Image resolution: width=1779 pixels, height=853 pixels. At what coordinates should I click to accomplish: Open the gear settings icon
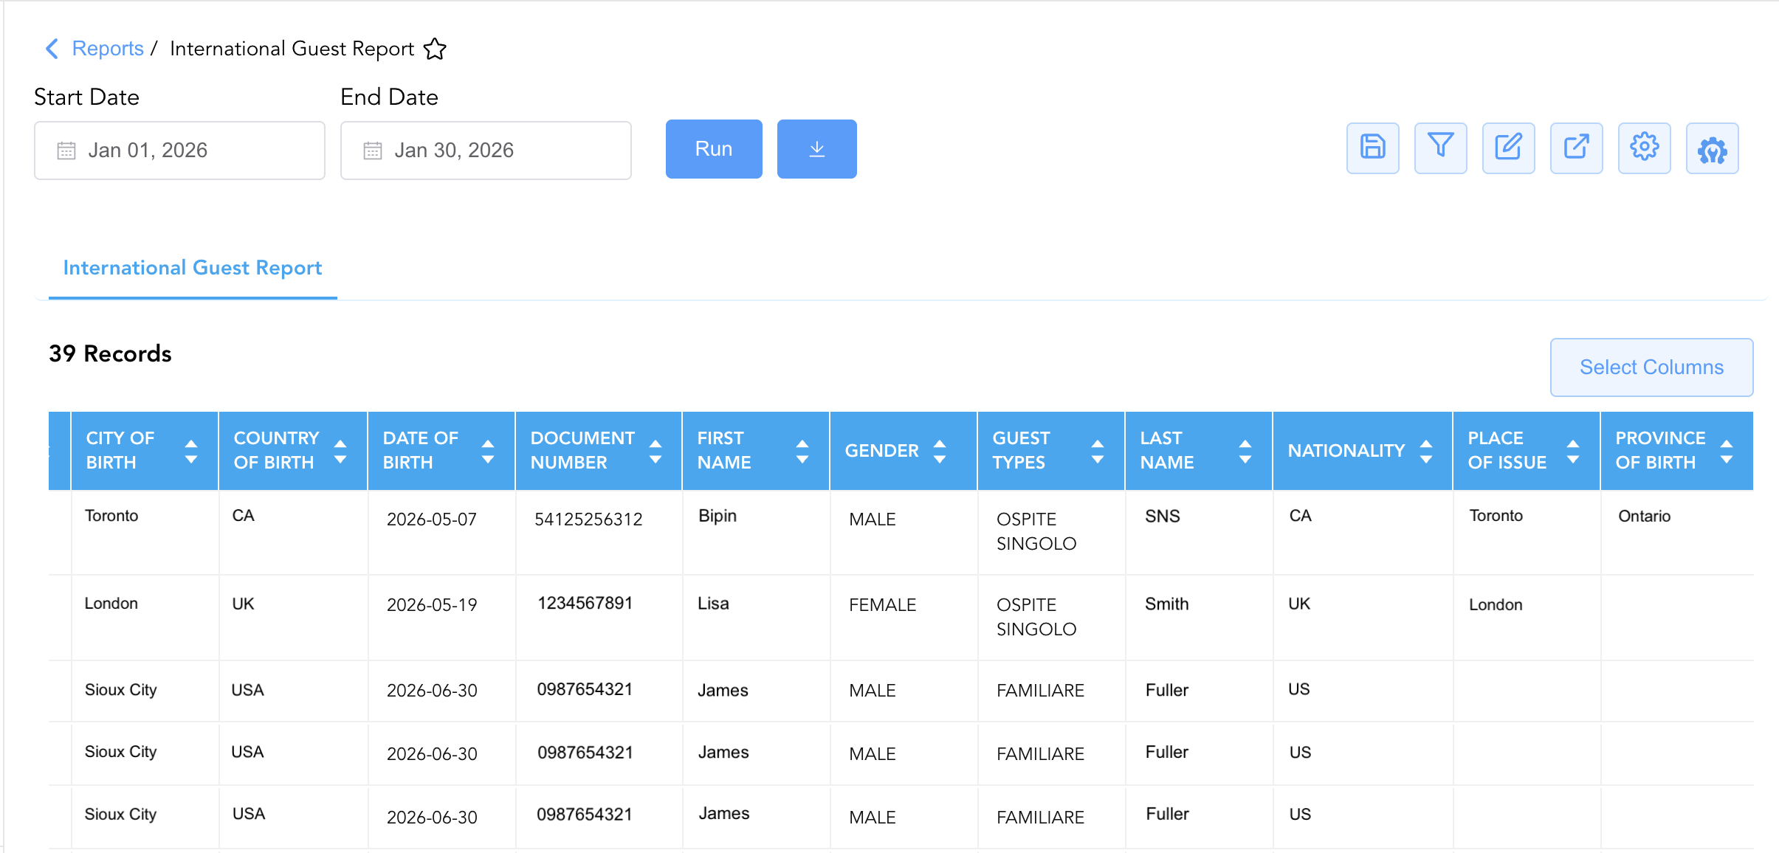[x=1644, y=148]
